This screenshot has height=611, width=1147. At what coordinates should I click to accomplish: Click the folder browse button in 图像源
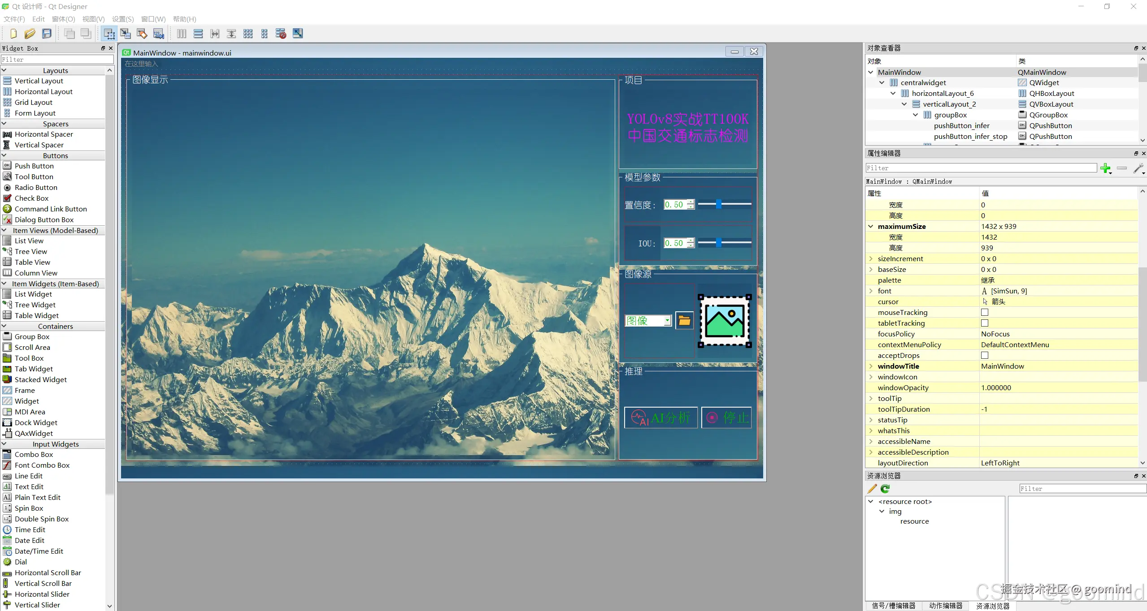point(684,321)
